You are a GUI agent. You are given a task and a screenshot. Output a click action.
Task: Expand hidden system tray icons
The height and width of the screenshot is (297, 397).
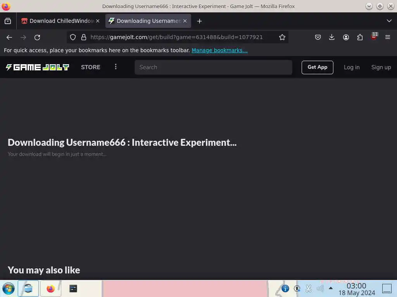(x=331, y=288)
